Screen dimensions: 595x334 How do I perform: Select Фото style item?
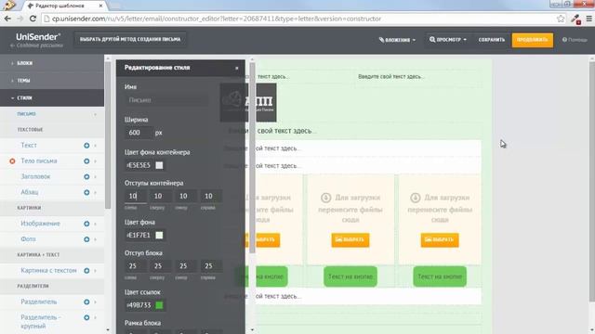pyautogui.click(x=28, y=239)
